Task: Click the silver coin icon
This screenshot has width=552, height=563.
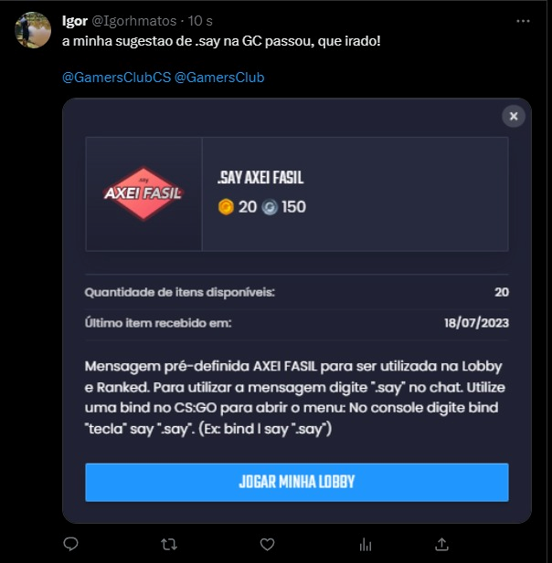Action: point(271,207)
